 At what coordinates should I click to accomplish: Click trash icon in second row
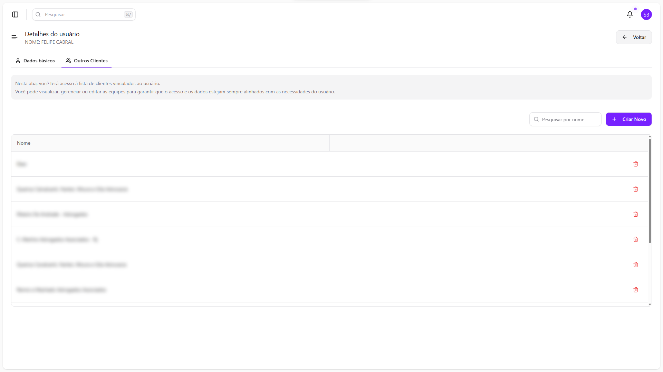635,189
